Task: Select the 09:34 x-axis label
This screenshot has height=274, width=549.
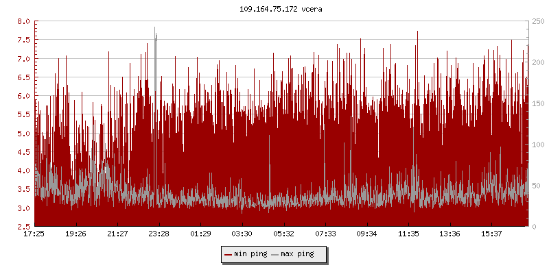Action: pyautogui.click(x=366, y=234)
